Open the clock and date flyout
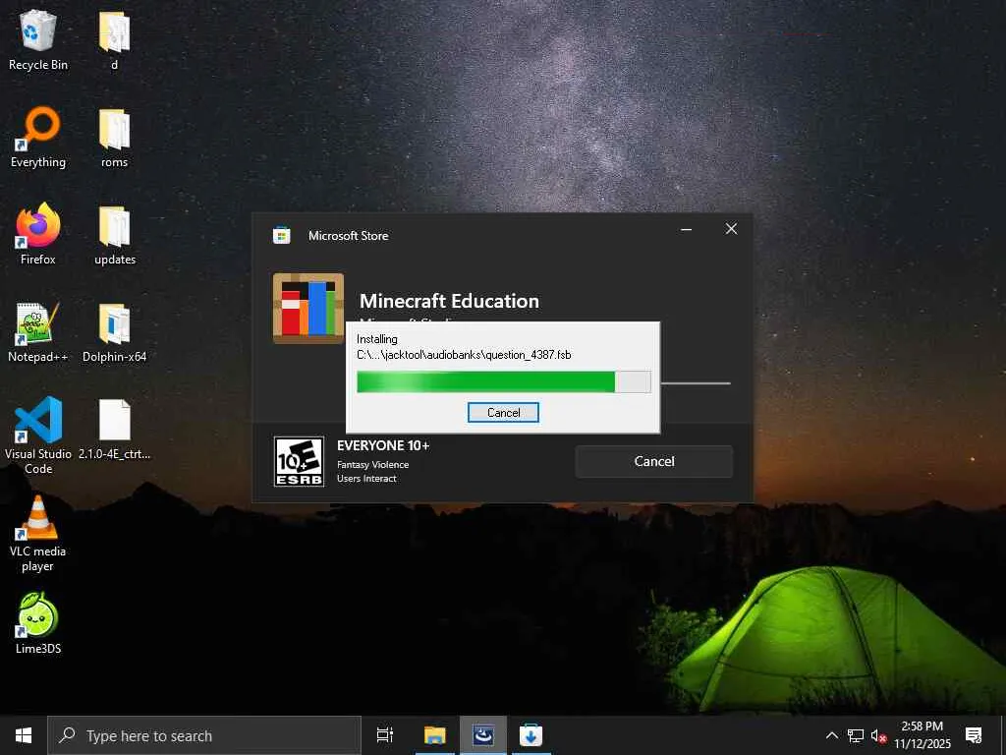 [x=922, y=735]
